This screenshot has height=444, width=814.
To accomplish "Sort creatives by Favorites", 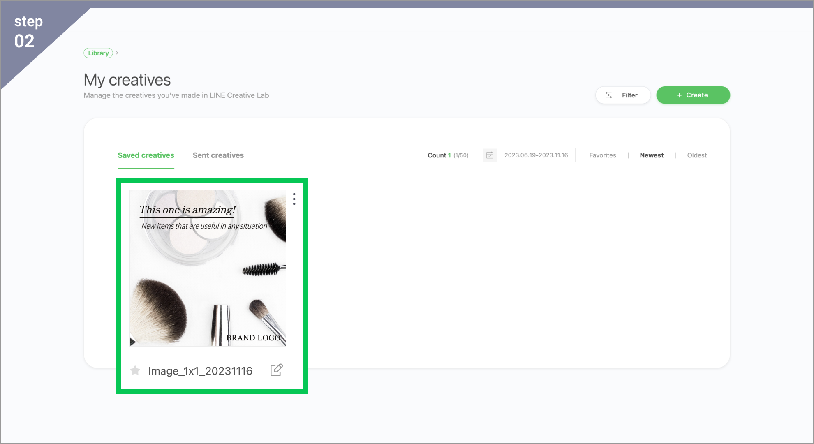I will [x=602, y=155].
